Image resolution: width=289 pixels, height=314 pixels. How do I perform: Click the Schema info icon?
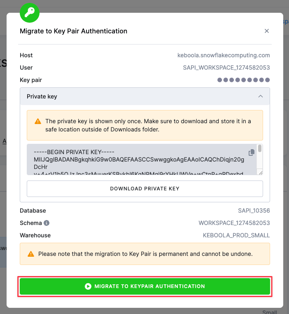[x=47, y=223]
